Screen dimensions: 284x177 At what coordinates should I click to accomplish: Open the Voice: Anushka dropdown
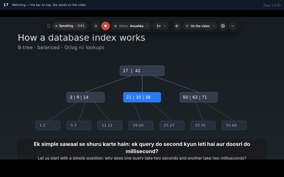131,26
